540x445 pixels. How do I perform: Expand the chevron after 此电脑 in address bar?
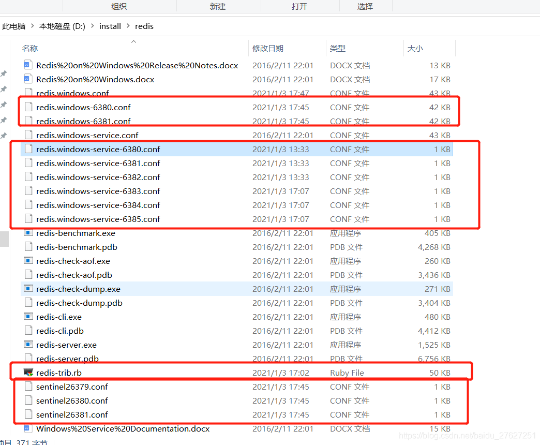tap(33, 26)
